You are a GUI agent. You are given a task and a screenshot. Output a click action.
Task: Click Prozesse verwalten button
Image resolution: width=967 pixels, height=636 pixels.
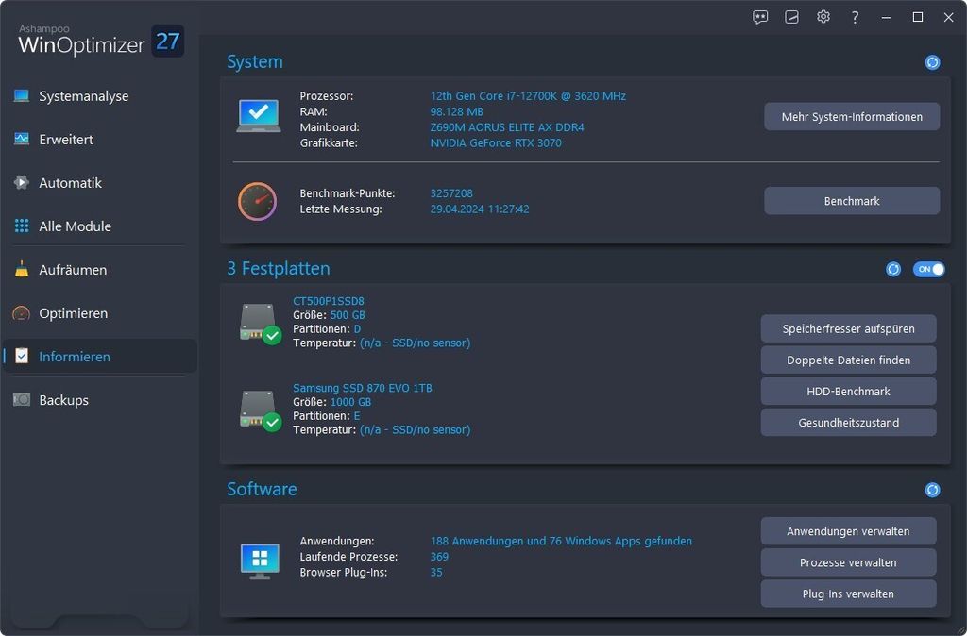coord(848,562)
